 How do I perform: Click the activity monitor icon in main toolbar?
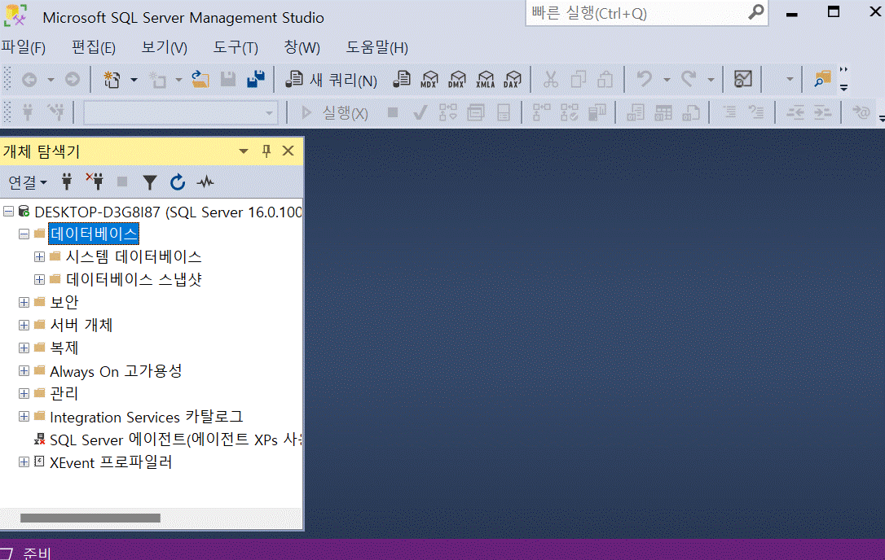(742, 80)
